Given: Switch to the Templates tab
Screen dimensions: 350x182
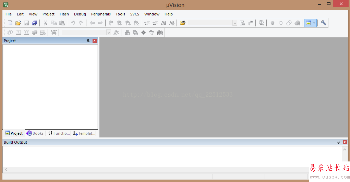Looking at the screenshot, I should 84,133.
